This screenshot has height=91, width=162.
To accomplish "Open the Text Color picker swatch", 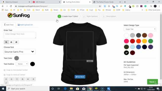I will (x=16, y=58).
